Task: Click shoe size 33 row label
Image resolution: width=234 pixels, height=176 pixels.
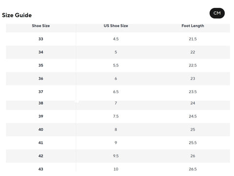Action: tap(41, 39)
